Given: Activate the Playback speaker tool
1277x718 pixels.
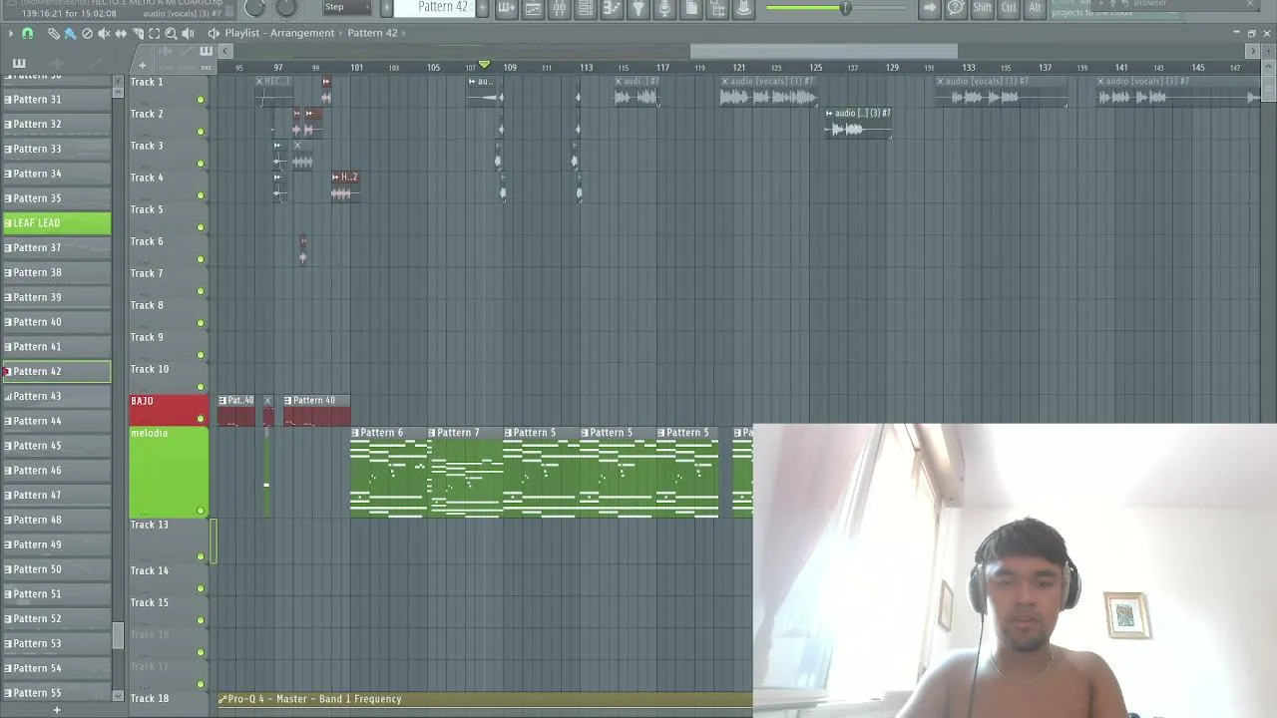Looking at the screenshot, I should [x=188, y=33].
